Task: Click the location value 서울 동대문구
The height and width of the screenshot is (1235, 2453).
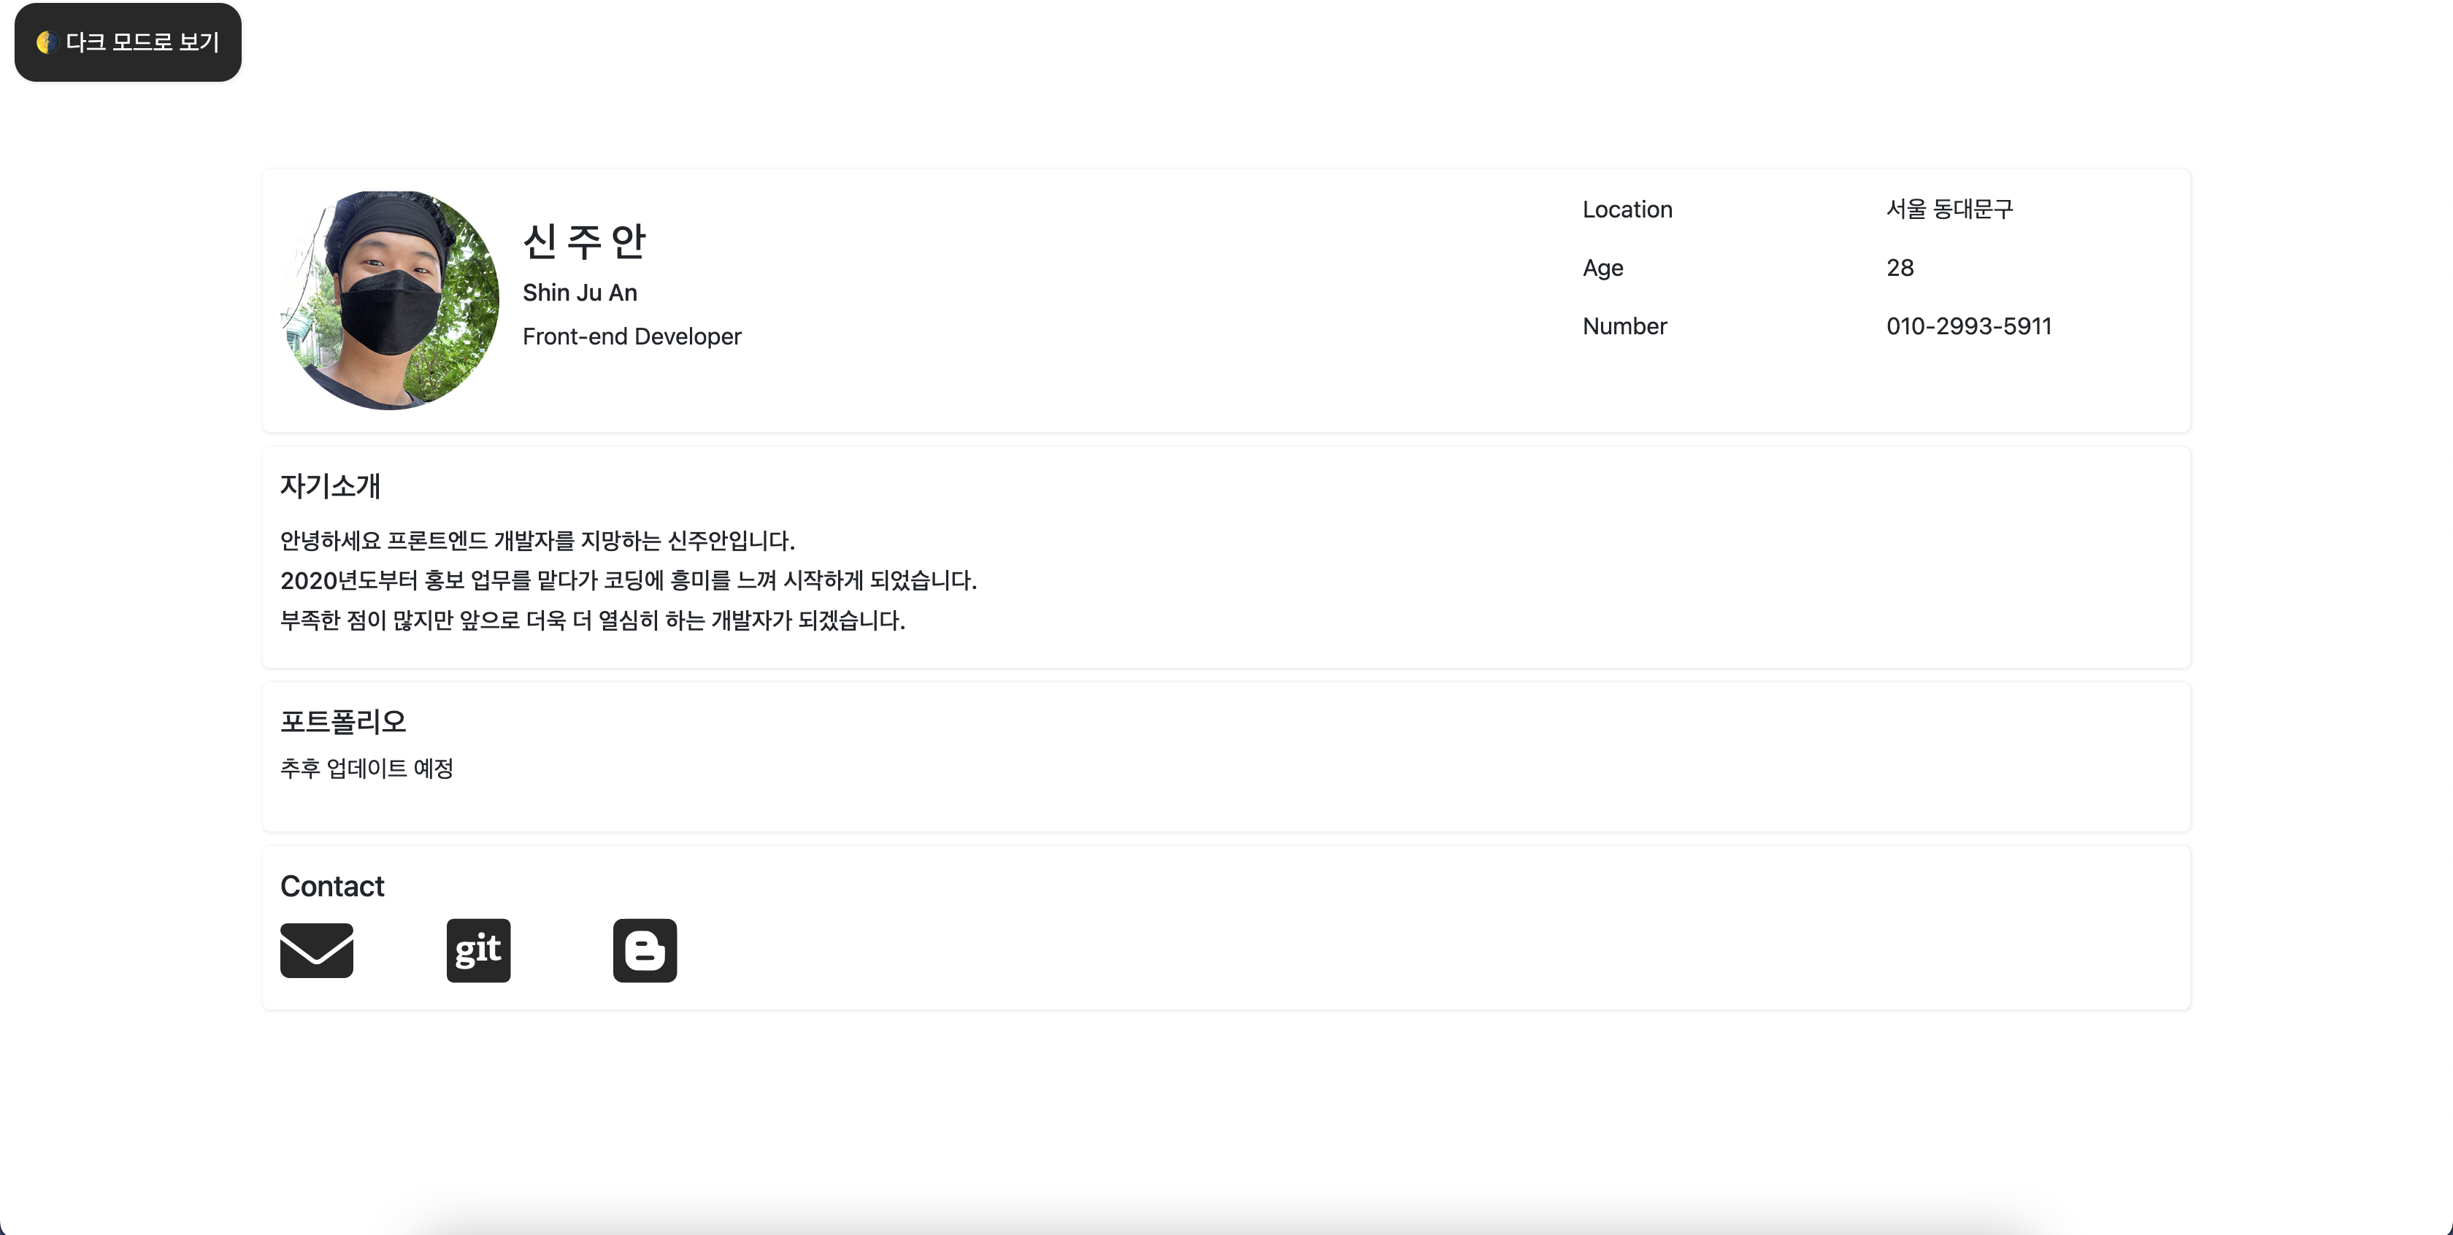Action: click(x=1949, y=209)
